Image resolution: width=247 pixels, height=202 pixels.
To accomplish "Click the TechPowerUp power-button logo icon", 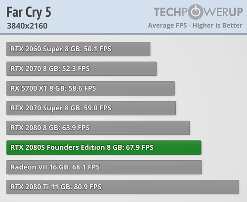I will point(196,12).
